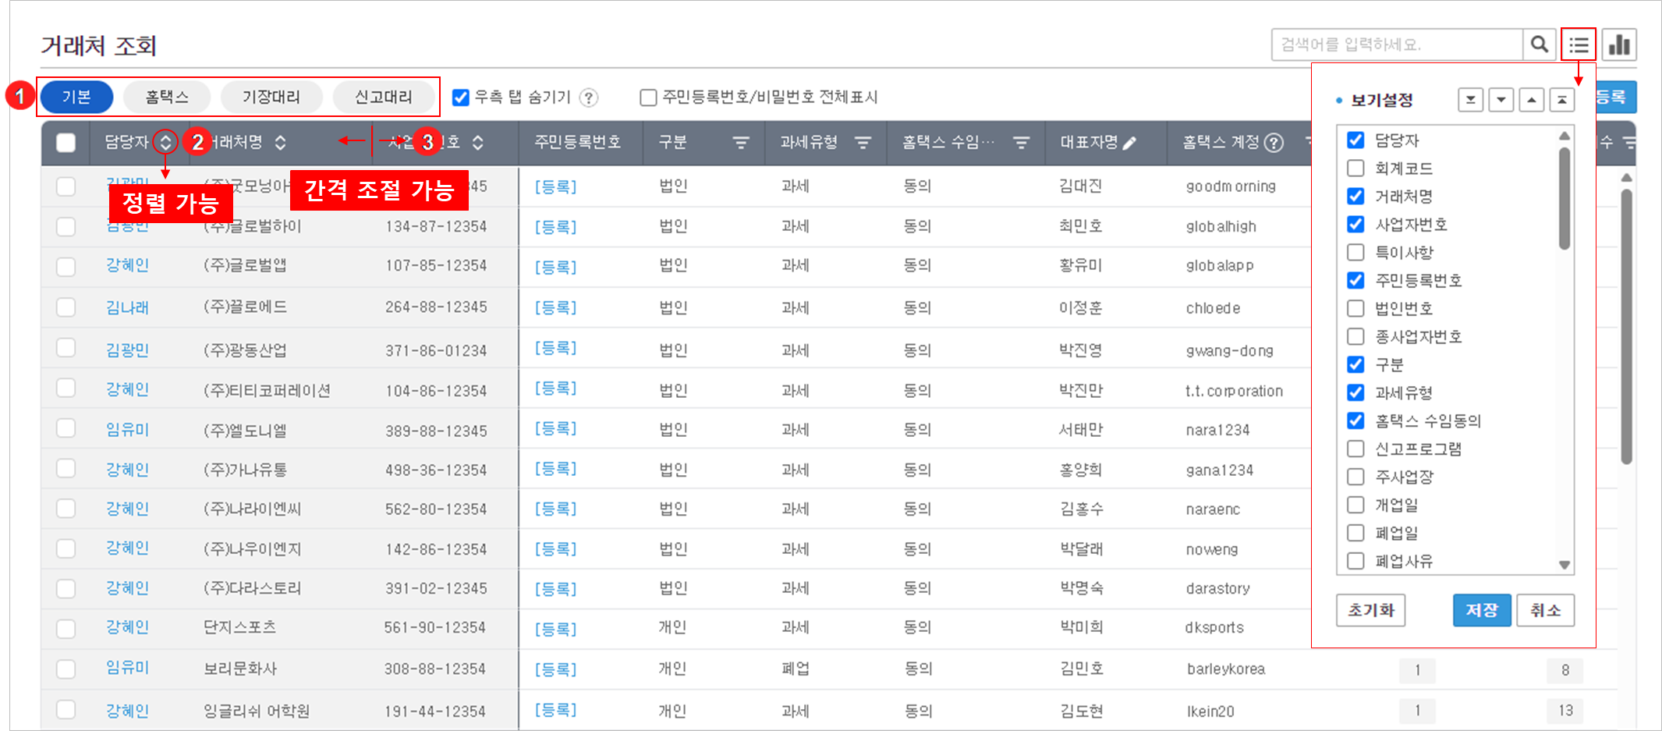Click the help icon beside 우측 탭 숨기기
Screen dimensions: 1662x731
point(590,98)
